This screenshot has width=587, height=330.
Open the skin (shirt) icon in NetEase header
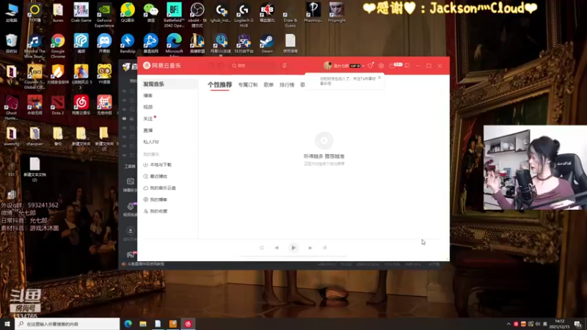click(371, 65)
